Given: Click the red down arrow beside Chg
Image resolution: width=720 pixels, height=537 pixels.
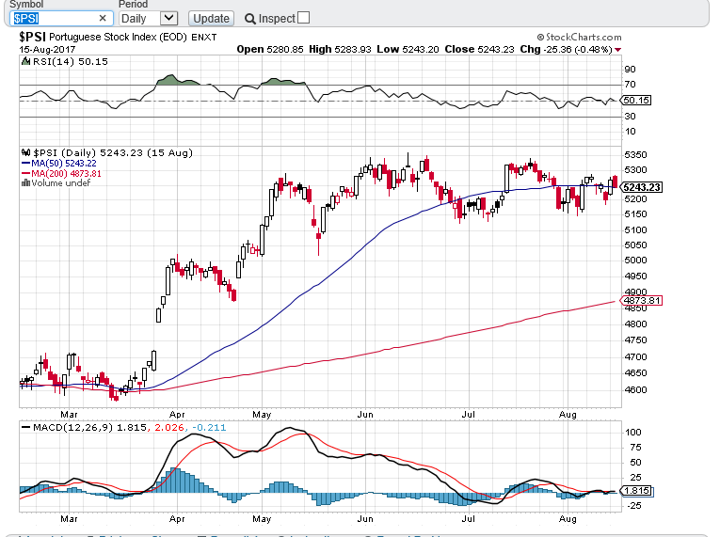Looking at the screenshot, I should click(617, 50).
